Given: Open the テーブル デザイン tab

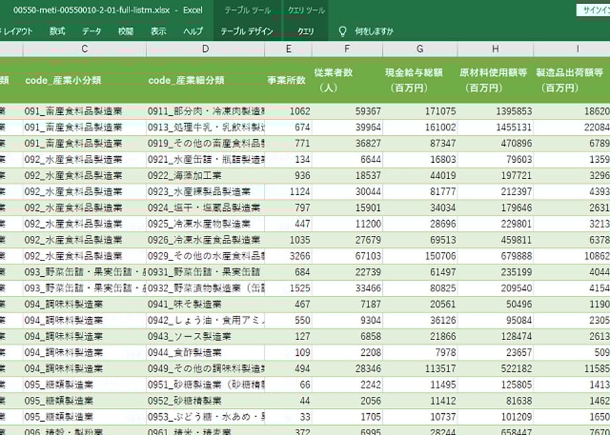Looking at the screenshot, I should pos(247,32).
